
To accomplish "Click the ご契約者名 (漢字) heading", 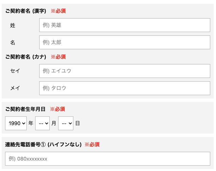I will 26,11.
